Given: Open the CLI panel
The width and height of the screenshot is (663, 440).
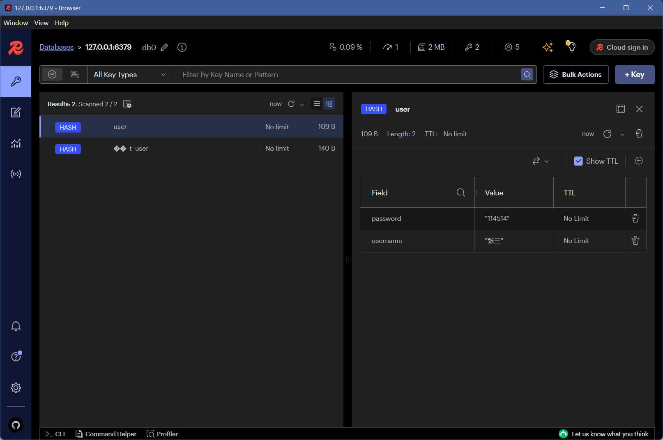Looking at the screenshot, I should point(55,434).
